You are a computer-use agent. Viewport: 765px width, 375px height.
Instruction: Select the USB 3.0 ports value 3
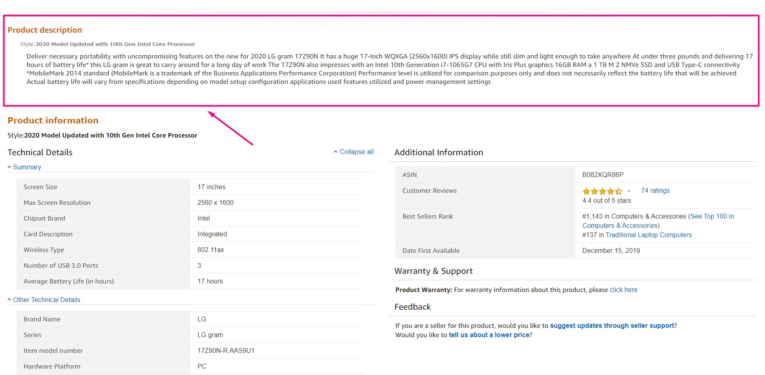199,265
